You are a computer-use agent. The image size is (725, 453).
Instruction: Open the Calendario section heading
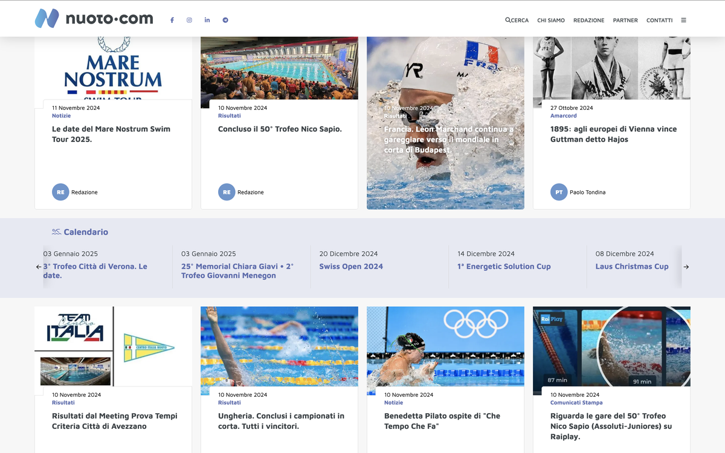point(86,232)
